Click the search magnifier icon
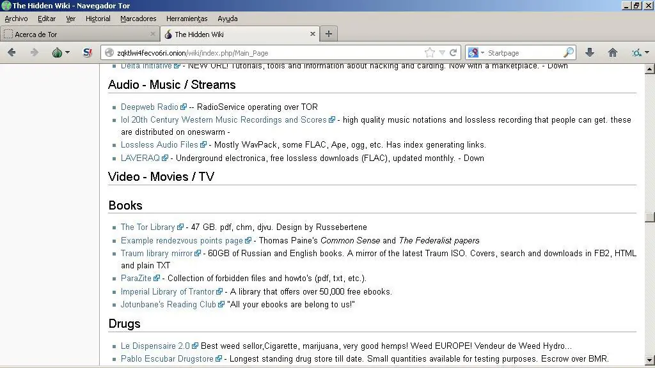 (569, 52)
